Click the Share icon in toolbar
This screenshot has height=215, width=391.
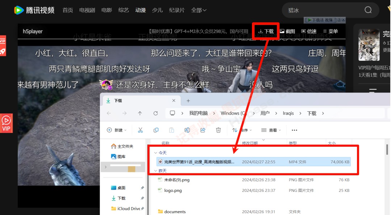(203, 130)
